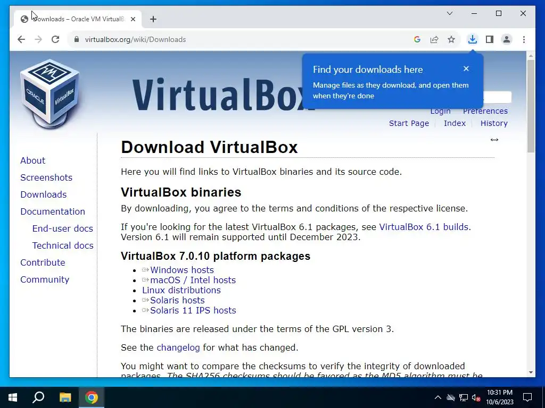Open the Chrome three-dot menu
The width and height of the screenshot is (545, 408).
click(524, 39)
